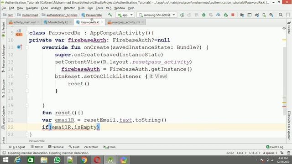Open the Build menu
This screenshot has height=164, width=292.
point(81,8)
